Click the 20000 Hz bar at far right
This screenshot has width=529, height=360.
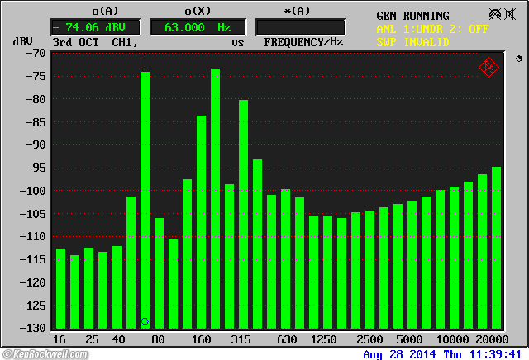pyautogui.click(x=496, y=247)
